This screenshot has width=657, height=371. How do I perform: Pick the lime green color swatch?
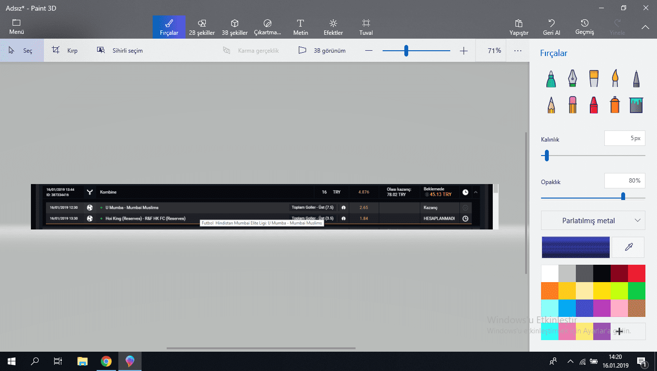[619, 291]
